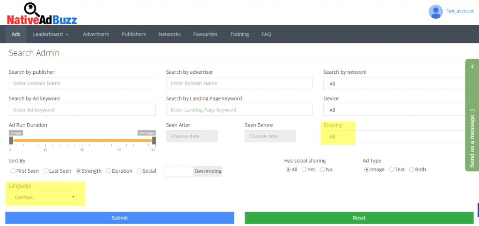Click the Search Admin heading

click(34, 53)
